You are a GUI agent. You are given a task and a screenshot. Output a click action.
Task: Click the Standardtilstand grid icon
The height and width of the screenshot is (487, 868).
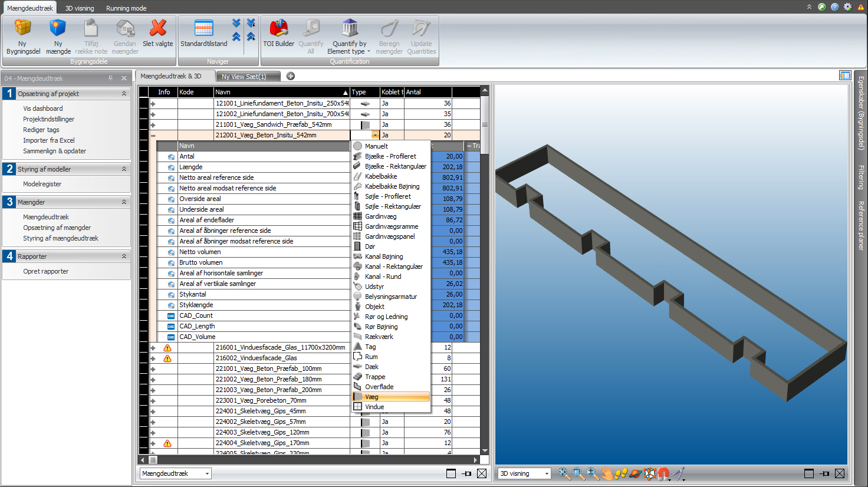[x=203, y=28]
